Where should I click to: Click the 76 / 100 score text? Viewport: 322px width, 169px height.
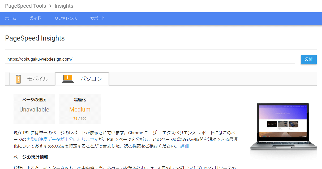80,118
